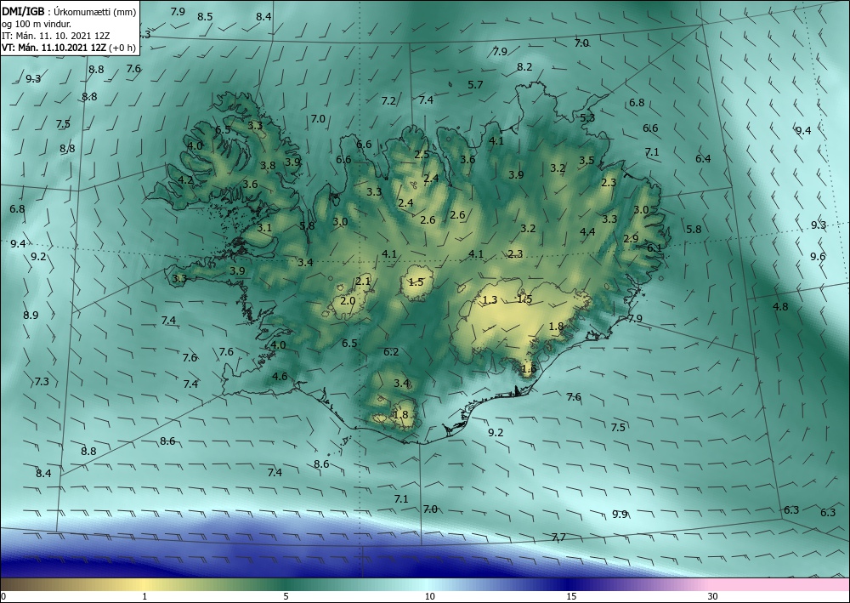Click the 4.6 value on the map
The height and width of the screenshot is (603, 850).
(x=280, y=376)
